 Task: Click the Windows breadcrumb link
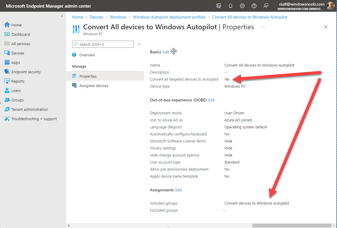click(x=118, y=17)
